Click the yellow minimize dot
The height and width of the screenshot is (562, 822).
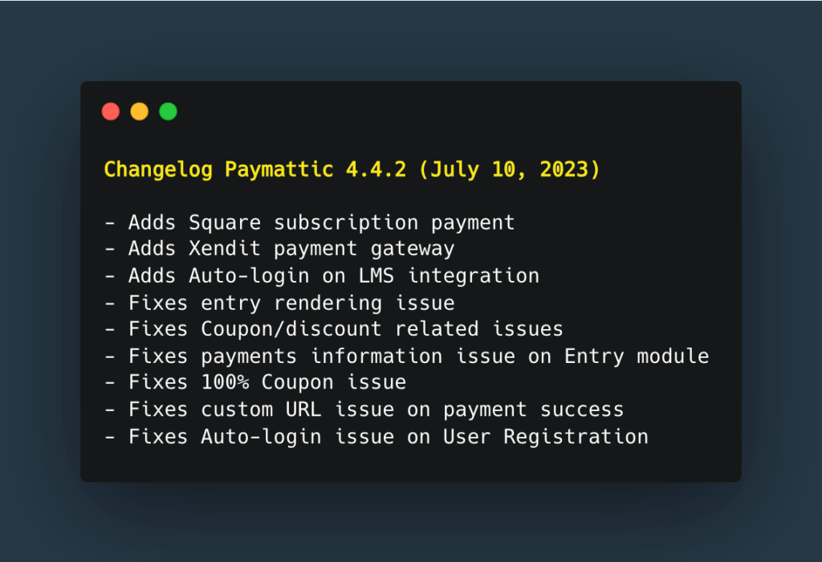coord(140,112)
